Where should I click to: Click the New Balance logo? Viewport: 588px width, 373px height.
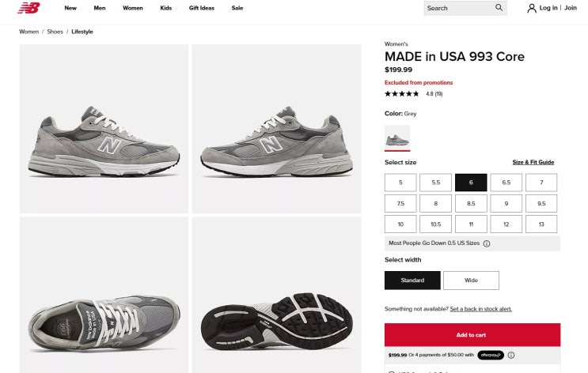click(x=28, y=8)
